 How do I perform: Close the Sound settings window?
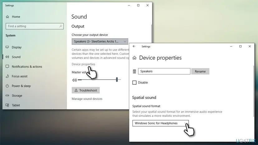pyautogui.click(x=147, y=5)
